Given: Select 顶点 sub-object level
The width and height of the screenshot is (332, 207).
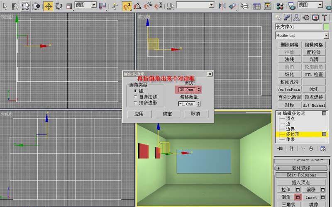Looking at the screenshot, I should point(290,119).
